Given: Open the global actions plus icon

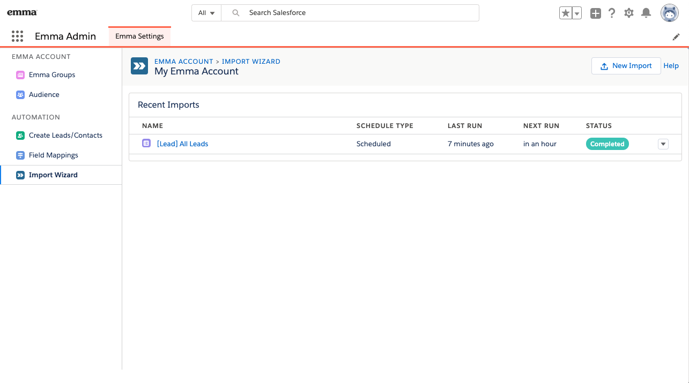Looking at the screenshot, I should pos(596,13).
